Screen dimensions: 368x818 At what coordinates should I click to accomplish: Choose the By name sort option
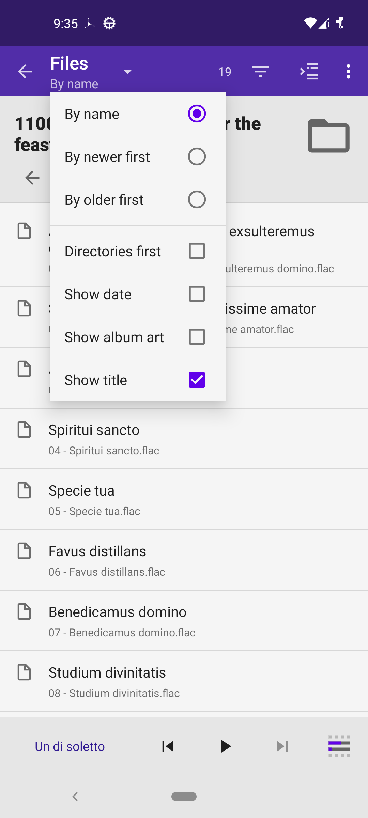[197, 114]
